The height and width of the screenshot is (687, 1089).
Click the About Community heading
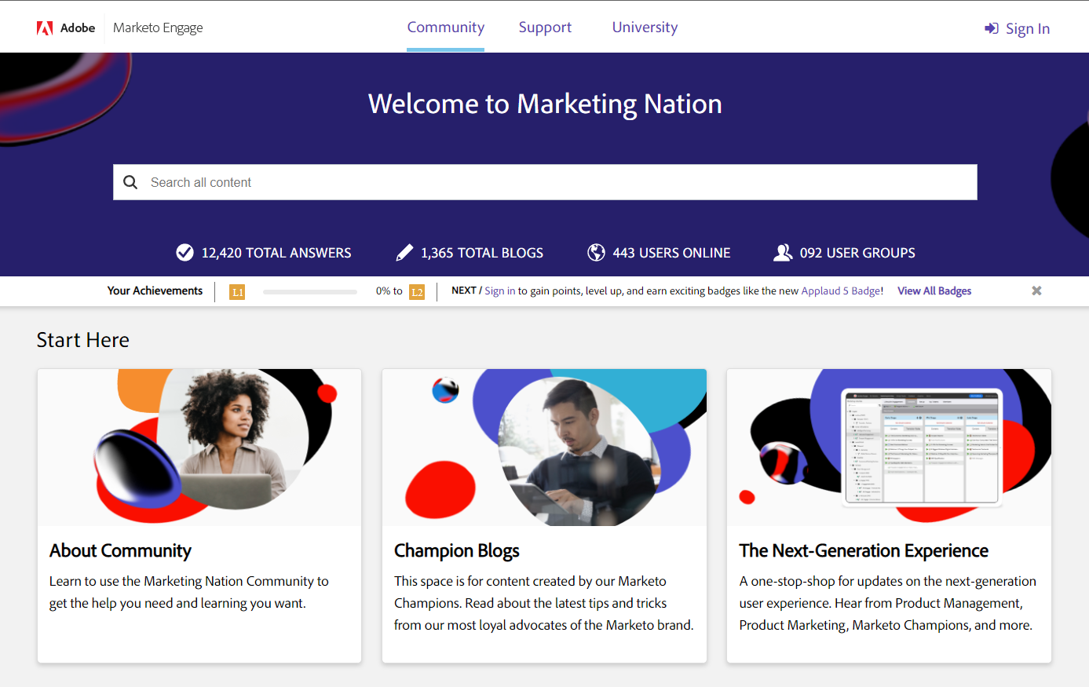[x=120, y=550]
